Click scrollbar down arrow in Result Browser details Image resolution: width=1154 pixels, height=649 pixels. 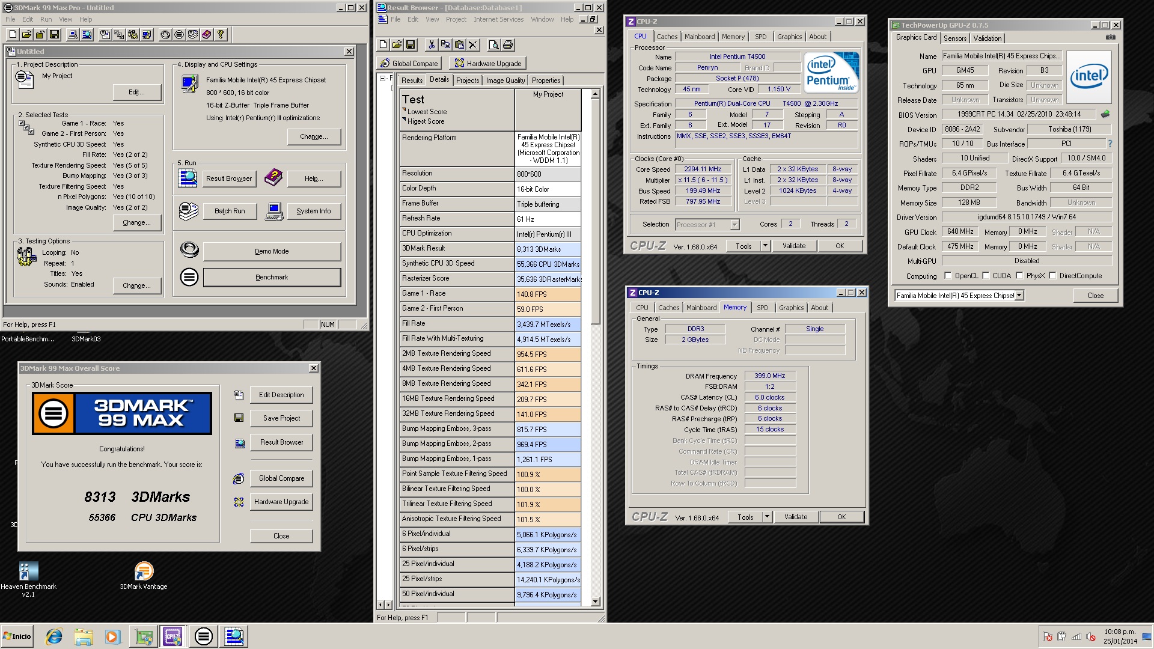click(x=595, y=602)
